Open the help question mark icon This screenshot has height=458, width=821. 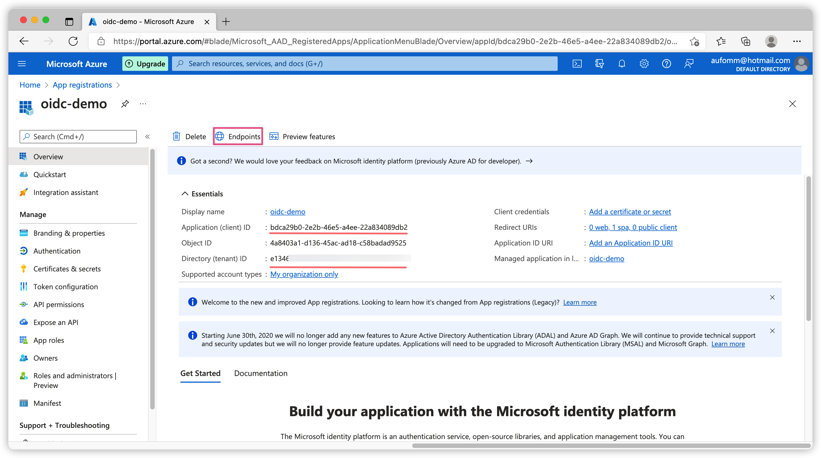pyautogui.click(x=666, y=64)
